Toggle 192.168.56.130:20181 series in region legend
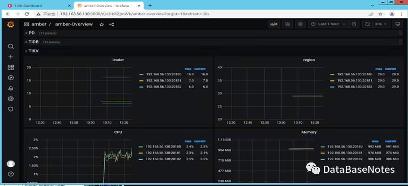This screenshot has height=186, width=408. (355, 81)
